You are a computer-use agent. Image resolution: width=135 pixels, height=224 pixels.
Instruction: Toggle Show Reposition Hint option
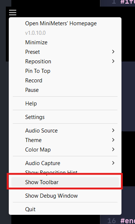[65, 172]
